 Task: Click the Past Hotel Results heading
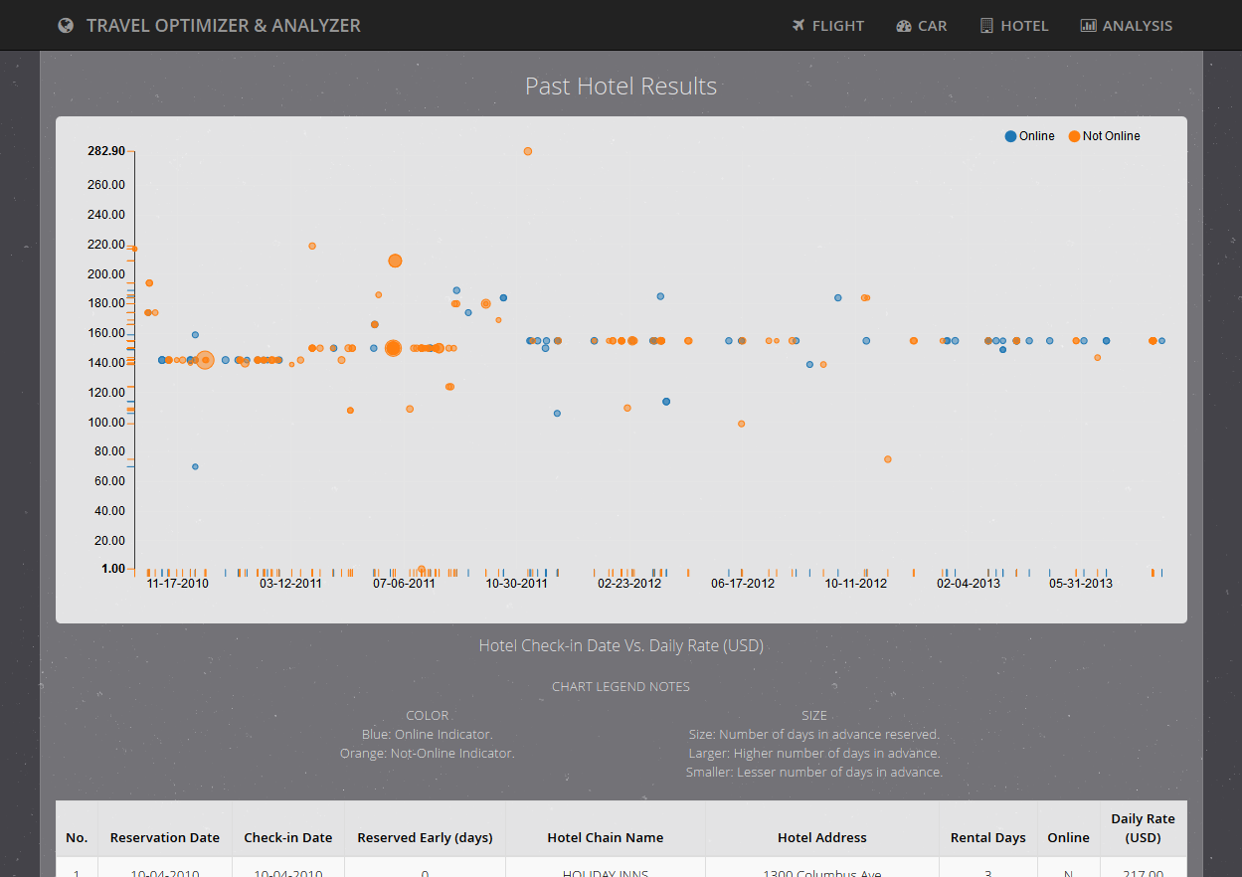click(x=621, y=87)
